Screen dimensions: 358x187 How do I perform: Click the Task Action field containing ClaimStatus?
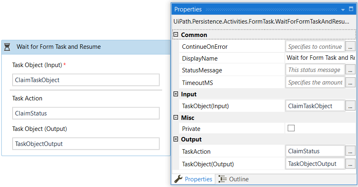point(86,113)
